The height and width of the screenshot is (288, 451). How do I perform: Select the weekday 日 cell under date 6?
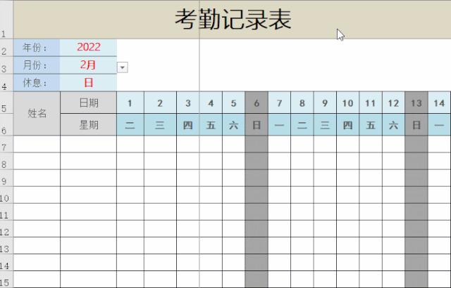(x=257, y=124)
